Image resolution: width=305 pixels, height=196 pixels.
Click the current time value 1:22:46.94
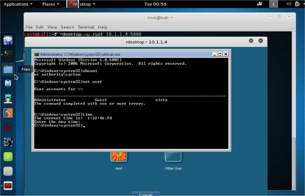coord(100,118)
